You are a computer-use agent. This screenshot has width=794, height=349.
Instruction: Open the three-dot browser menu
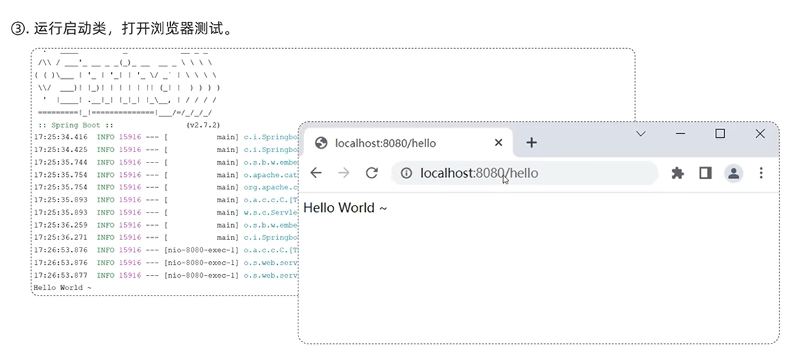[x=760, y=173]
